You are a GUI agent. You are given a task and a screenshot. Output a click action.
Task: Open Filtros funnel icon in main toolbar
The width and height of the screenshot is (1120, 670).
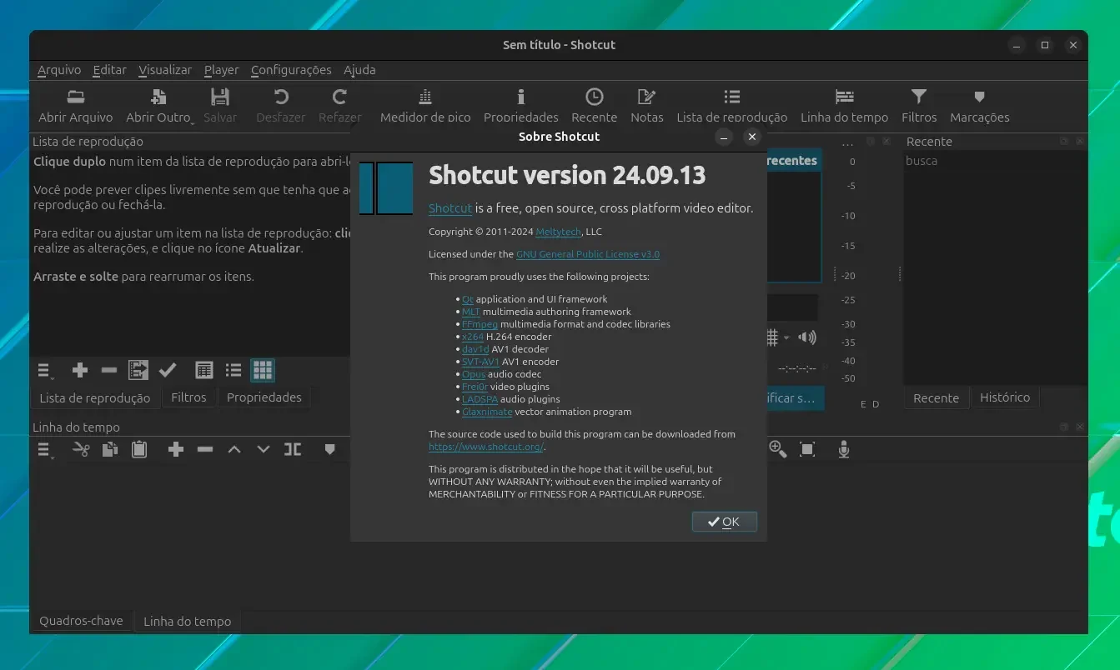918,97
